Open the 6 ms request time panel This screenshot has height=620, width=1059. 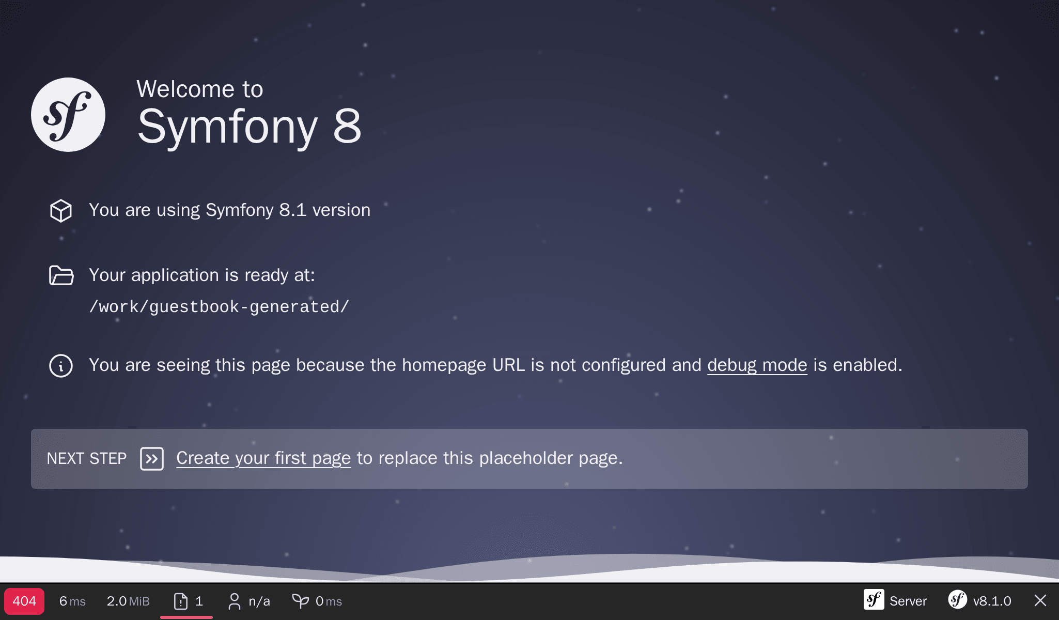coord(72,601)
